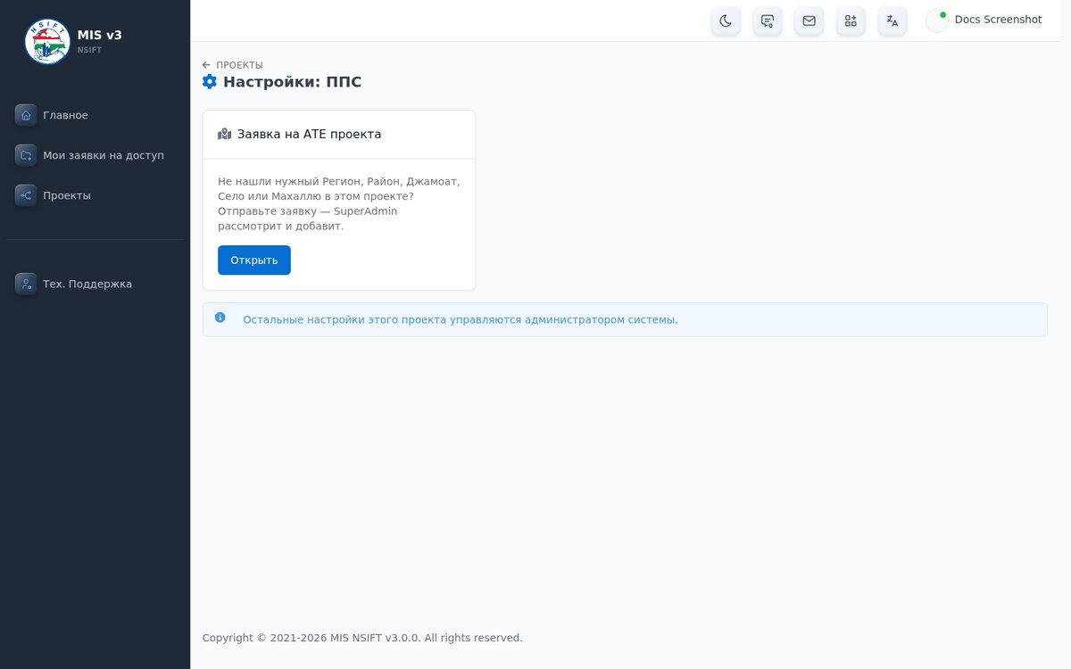Go back via the ПРОЕКТЫ breadcrumb link
The image size is (1071, 669).
click(233, 65)
